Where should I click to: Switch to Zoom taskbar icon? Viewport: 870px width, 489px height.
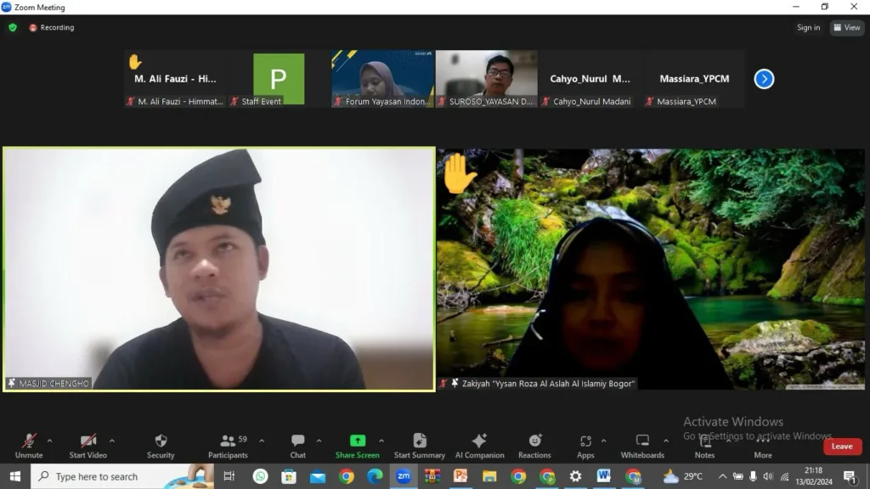(x=404, y=476)
